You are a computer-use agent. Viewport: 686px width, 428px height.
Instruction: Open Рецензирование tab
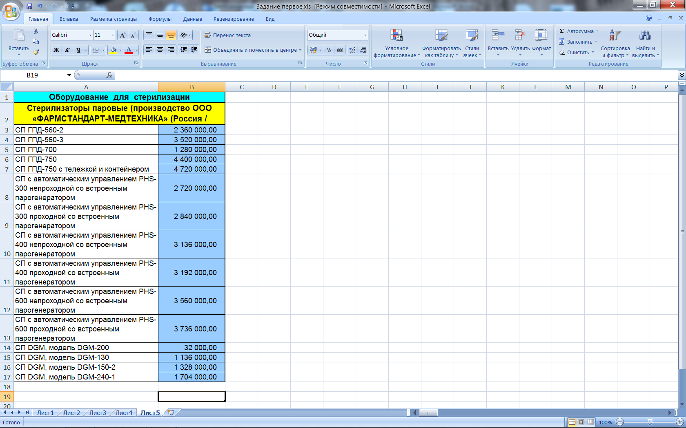pos(234,19)
